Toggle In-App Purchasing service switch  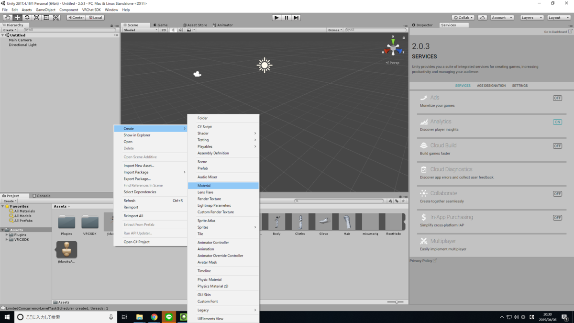pyautogui.click(x=557, y=218)
